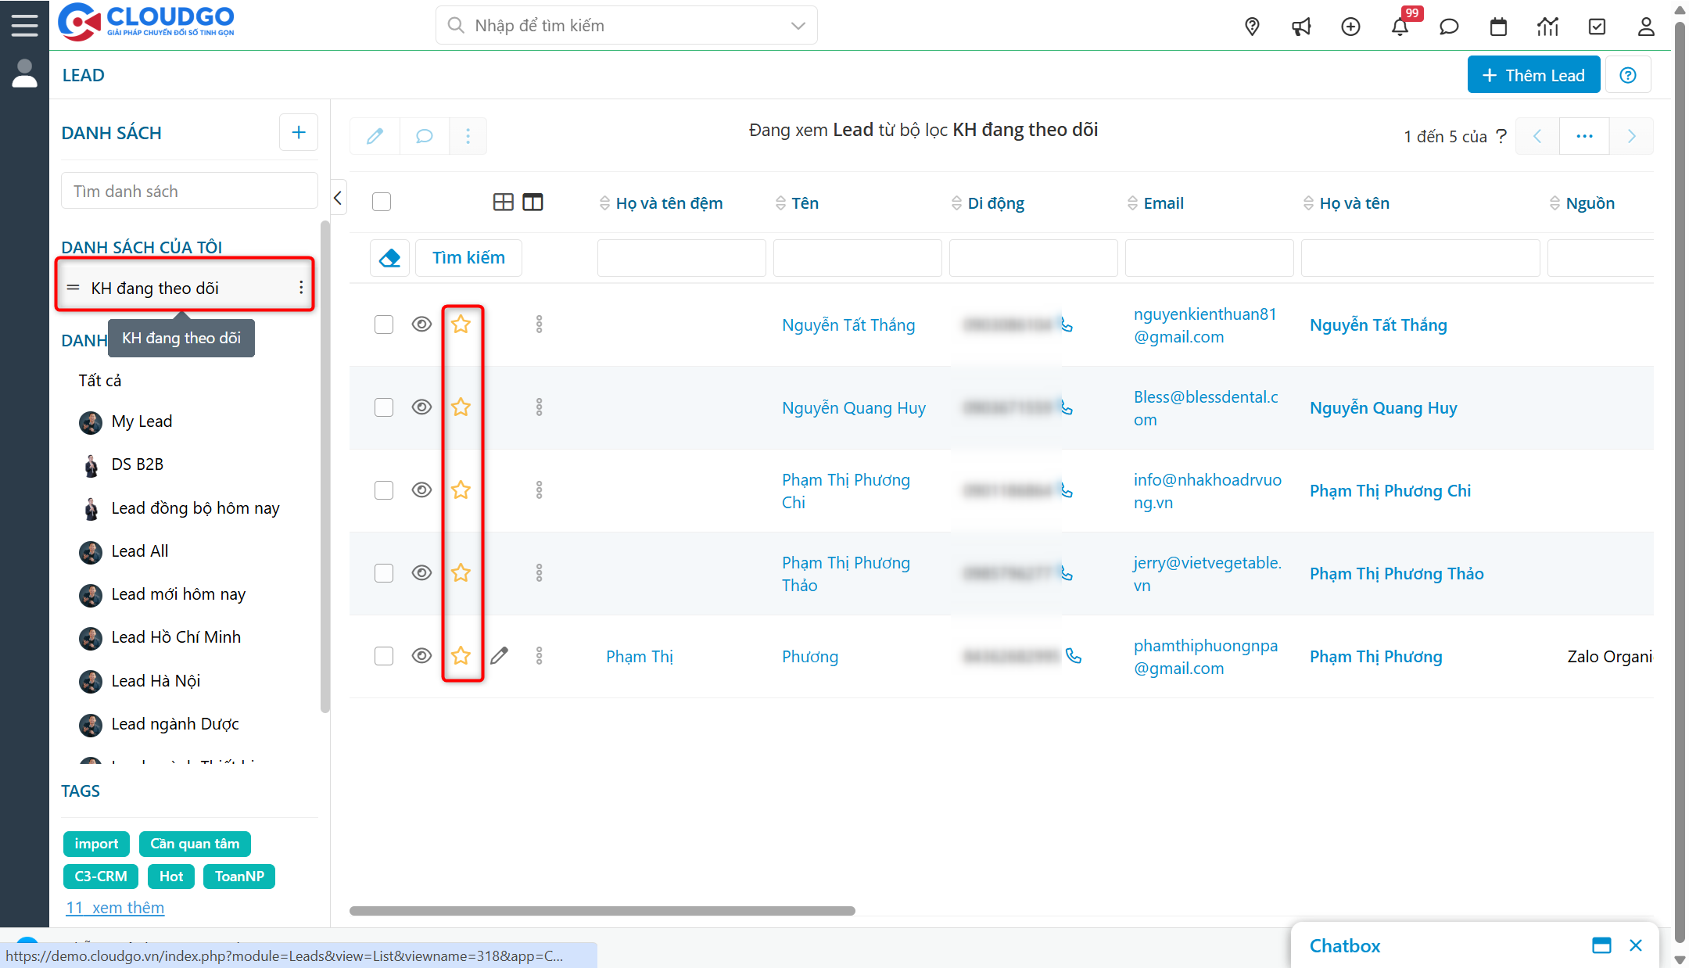Viewport: 1689px width, 968px height.
Task: Click the 11 xem thêm tags link
Action: coord(115,908)
